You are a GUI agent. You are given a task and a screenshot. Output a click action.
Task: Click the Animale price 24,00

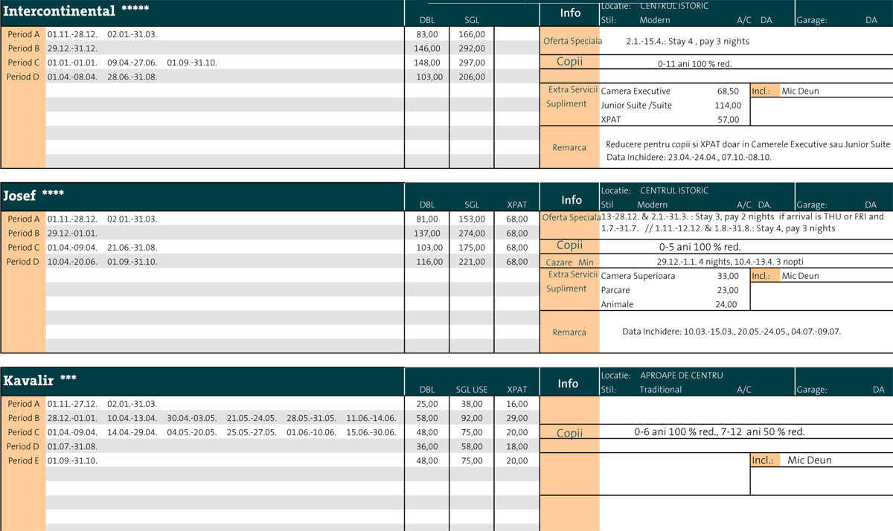[726, 304]
